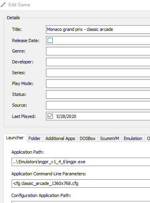
Task: Click into the Series field
Action: [98, 73]
